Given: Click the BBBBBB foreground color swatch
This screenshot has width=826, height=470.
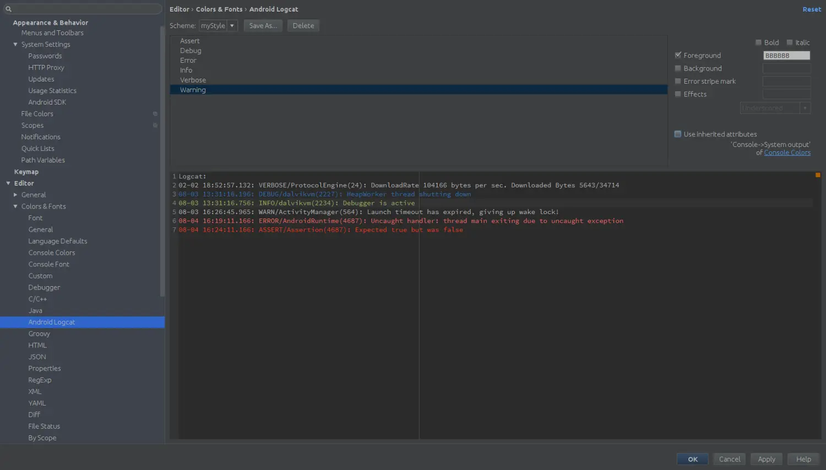Looking at the screenshot, I should click(x=786, y=55).
